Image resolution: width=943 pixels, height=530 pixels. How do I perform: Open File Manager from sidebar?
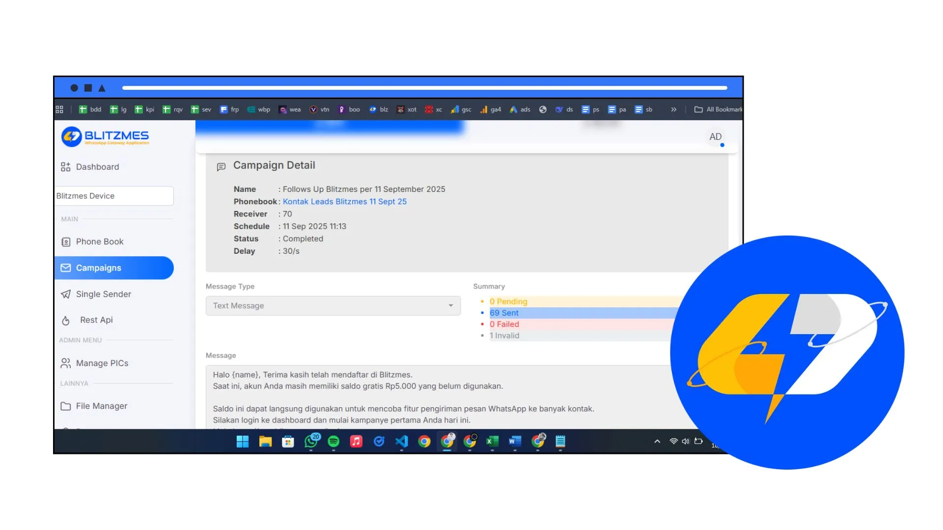click(x=101, y=406)
